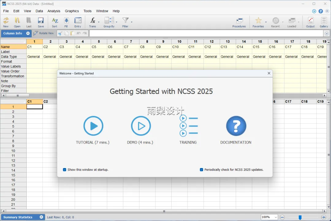This screenshot has height=221, width=331.
Task: Save data using the Save icon
Action: (41, 22)
